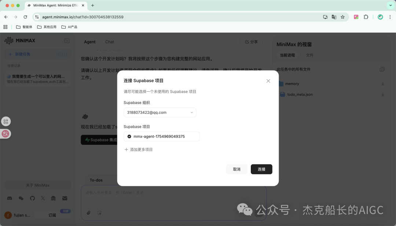396x226 pixels.
Task: Expand the tab search dropdown arrow
Action: 390,5
